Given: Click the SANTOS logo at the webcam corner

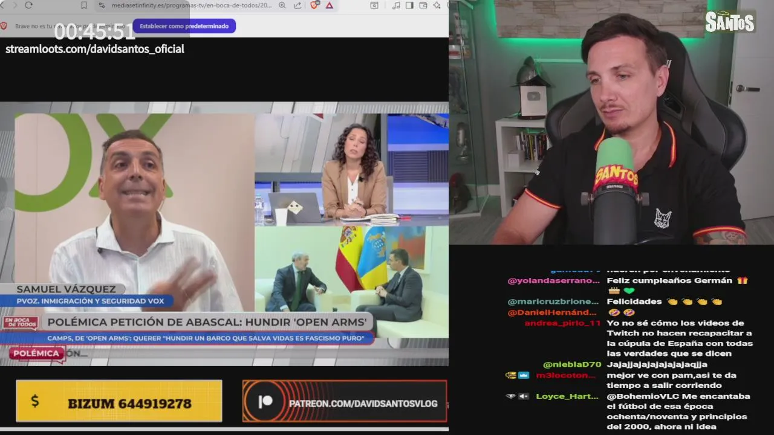Looking at the screenshot, I should (730, 22).
